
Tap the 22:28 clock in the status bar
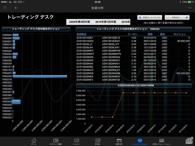click(97, 2)
